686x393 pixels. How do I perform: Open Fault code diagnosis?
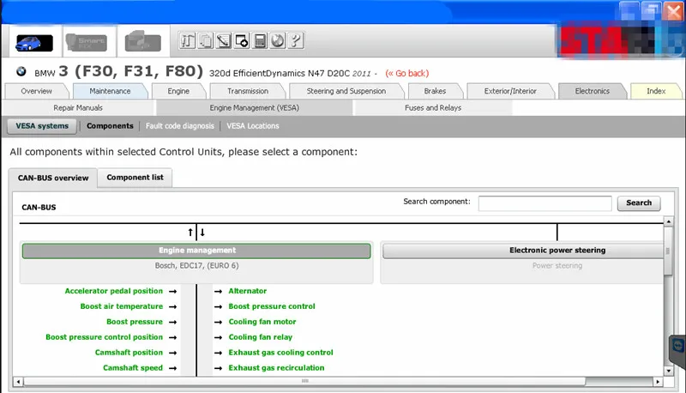pos(180,126)
